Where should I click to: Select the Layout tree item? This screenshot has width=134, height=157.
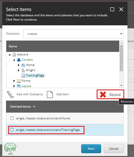(x=26, y=86)
